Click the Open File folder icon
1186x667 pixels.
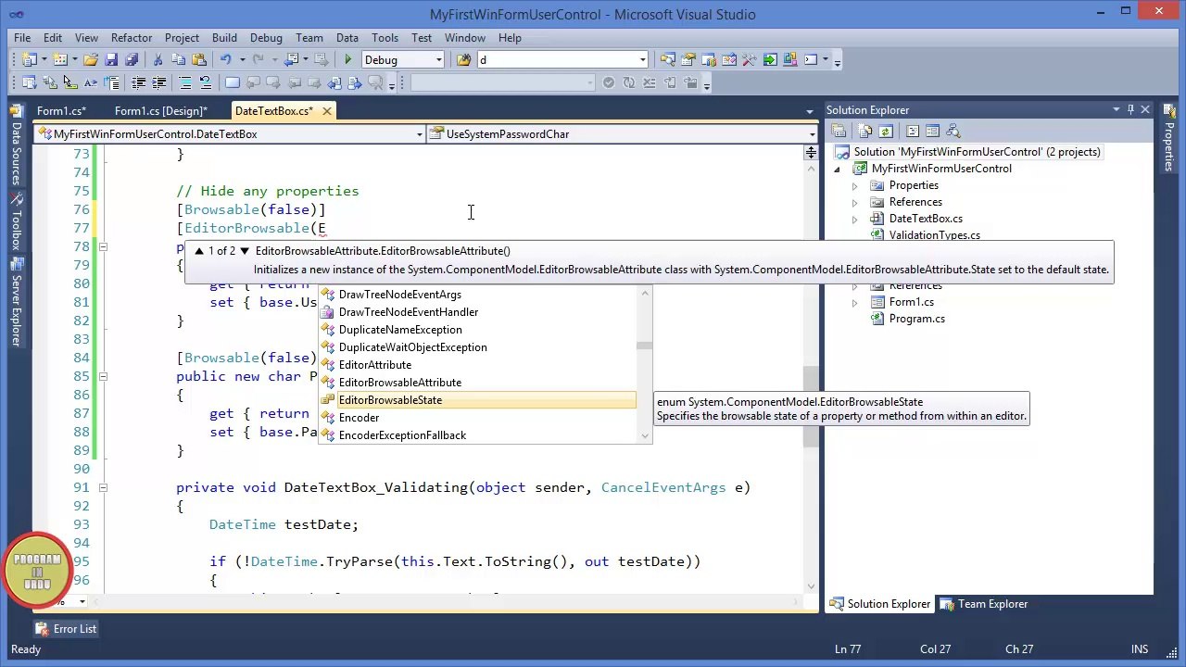click(91, 59)
